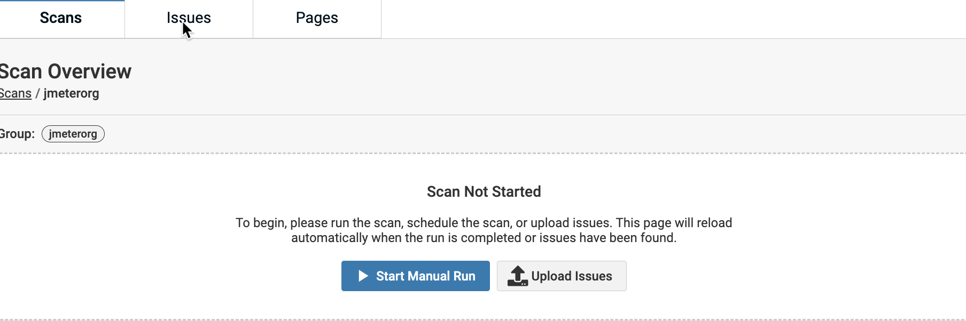966x321 pixels.
Task: Click the empty tab bar area right of Pages
Action: 673,19
